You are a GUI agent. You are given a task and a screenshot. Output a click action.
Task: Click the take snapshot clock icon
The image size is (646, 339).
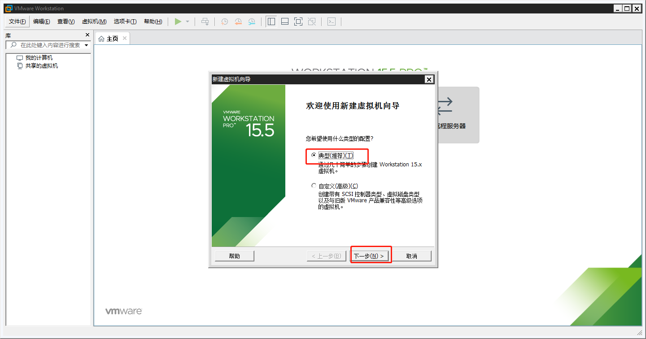point(224,22)
